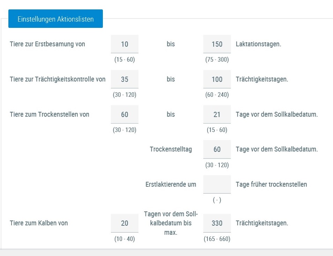Click the Trockenstellen end field showing 21
333x256 pixels.
click(x=217, y=115)
